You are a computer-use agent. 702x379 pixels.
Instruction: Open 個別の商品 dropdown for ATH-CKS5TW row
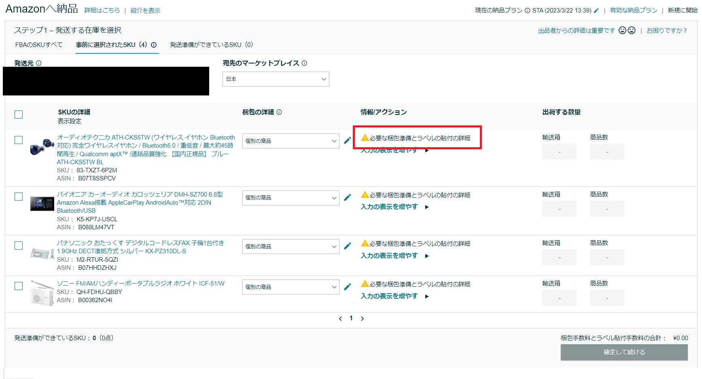(x=291, y=141)
